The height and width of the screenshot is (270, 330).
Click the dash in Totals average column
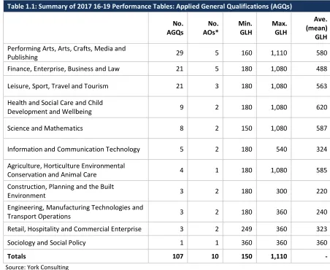(x=326, y=256)
